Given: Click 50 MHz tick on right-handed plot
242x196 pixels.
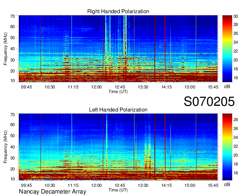Looking at the screenshot, I should point(12,38).
